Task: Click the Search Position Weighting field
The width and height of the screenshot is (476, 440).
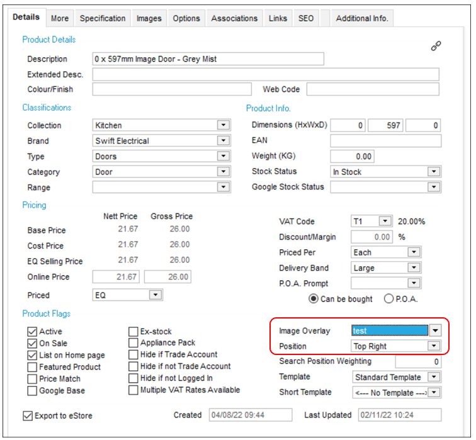Action: (418, 361)
